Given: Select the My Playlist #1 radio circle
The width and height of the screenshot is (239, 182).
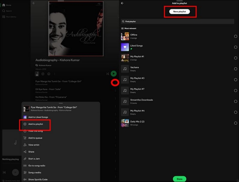Looking at the screenshot, I should tap(235, 58).
